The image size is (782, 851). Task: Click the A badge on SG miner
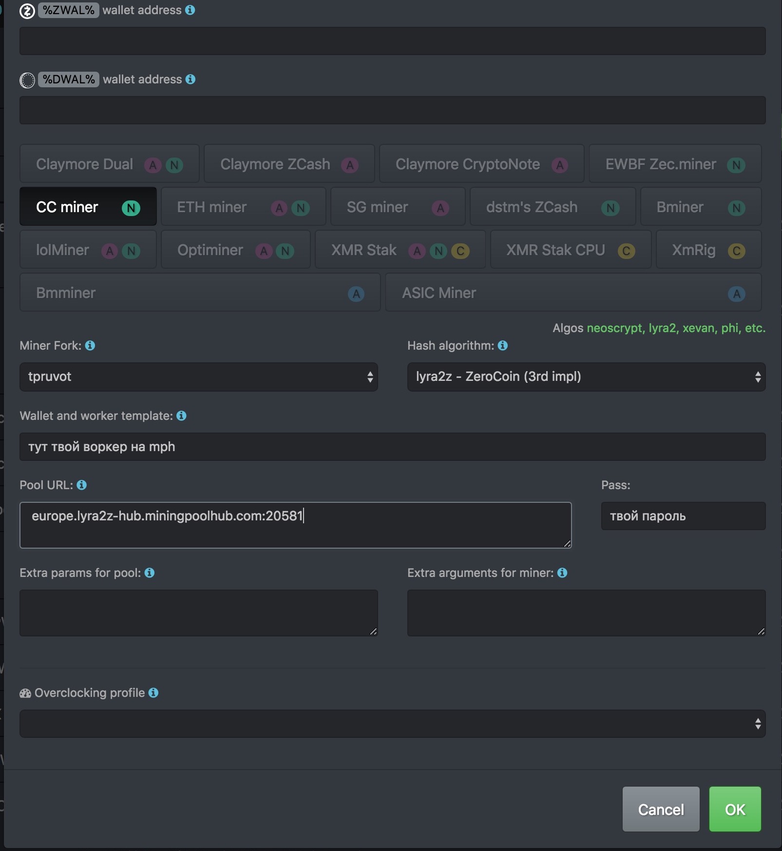point(440,208)
